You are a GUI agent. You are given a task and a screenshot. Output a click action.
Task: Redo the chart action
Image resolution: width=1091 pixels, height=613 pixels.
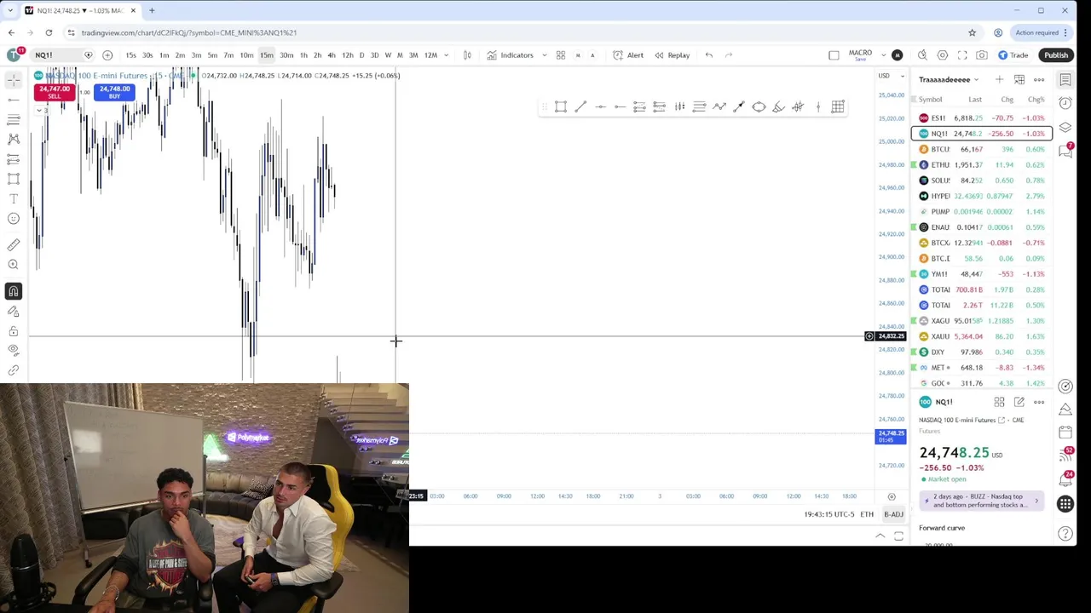(729, 55)
